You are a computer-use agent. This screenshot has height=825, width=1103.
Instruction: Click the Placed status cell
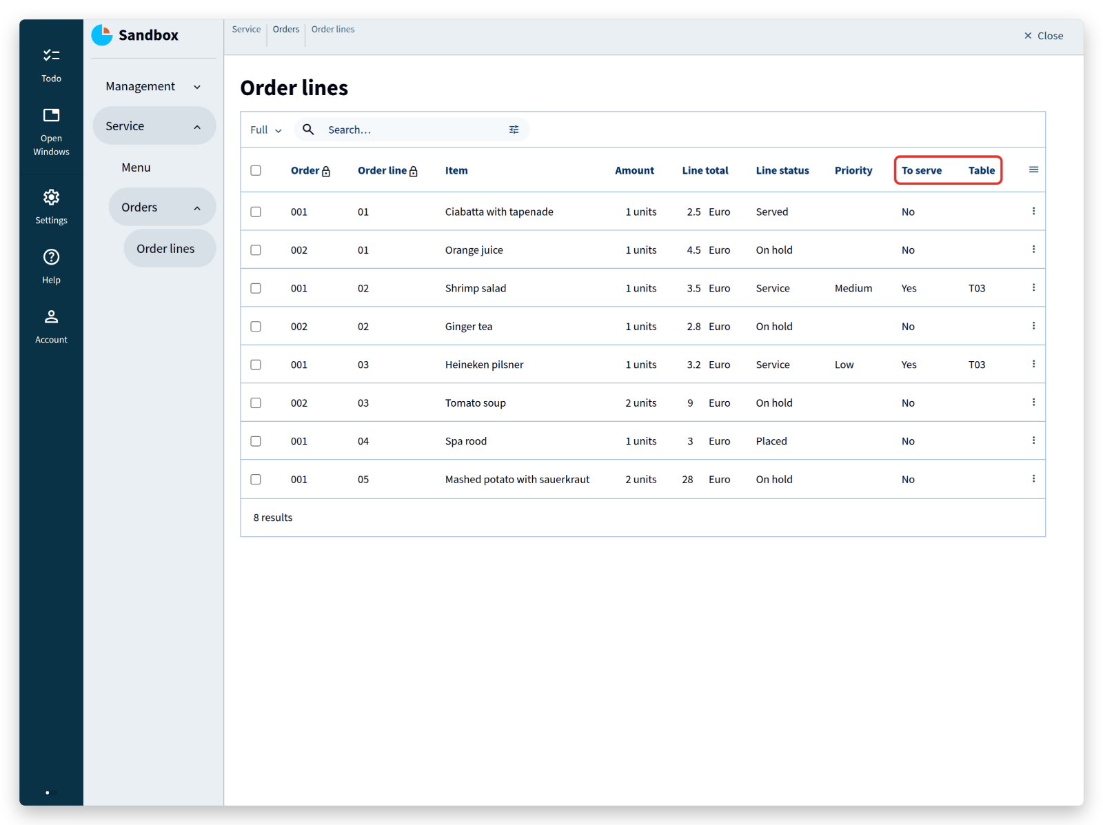click(771, 441)
